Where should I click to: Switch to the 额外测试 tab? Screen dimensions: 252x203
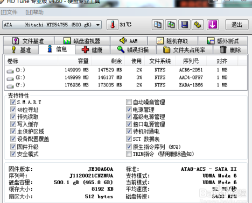tap(223, 41)
